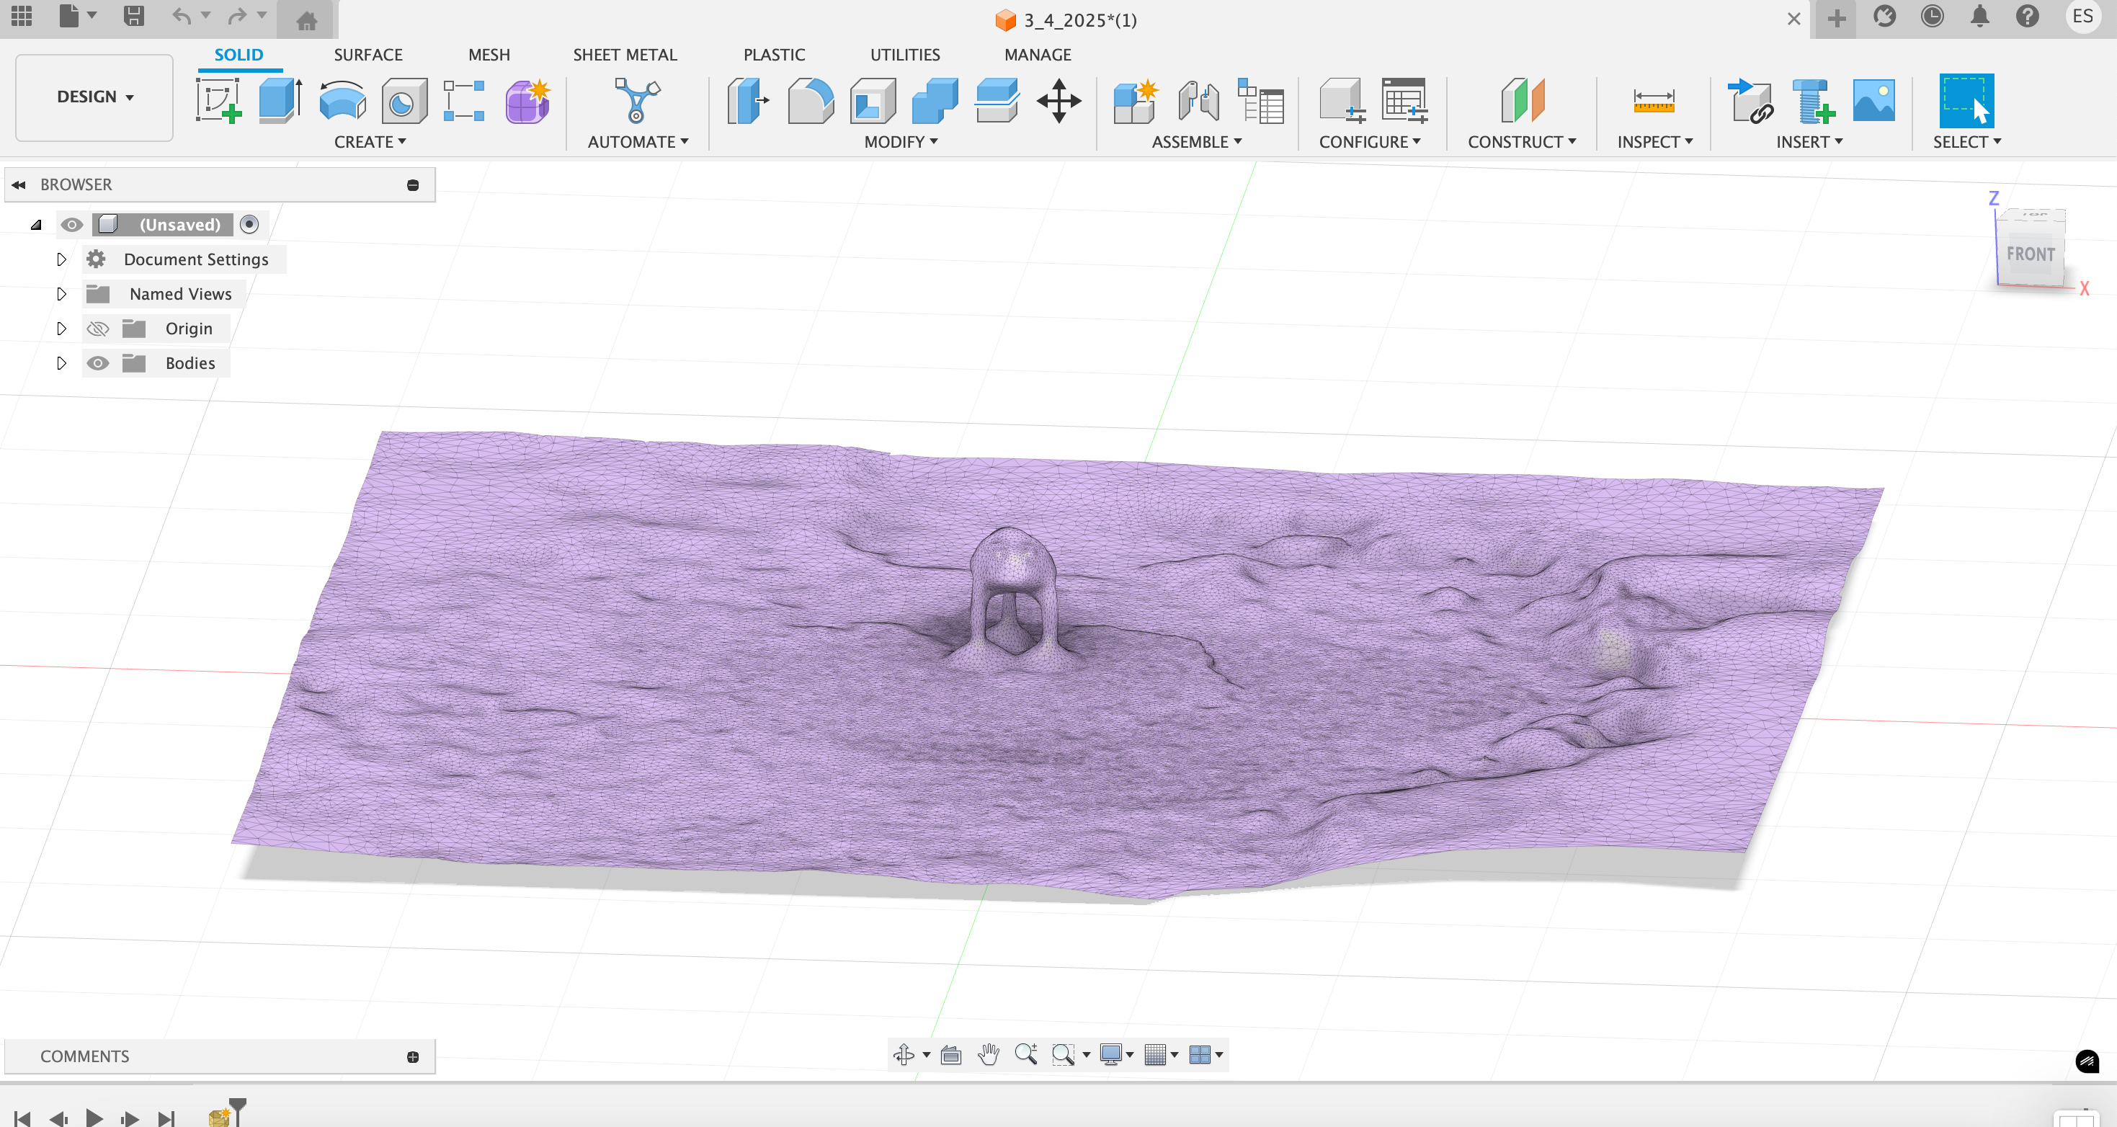Select the Press Pull tool
Screen dimensions: 2117x1127
click(748, 101)
